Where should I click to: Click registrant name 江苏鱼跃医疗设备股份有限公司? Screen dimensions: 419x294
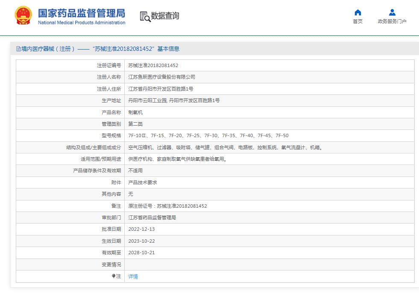click(162, 77)
